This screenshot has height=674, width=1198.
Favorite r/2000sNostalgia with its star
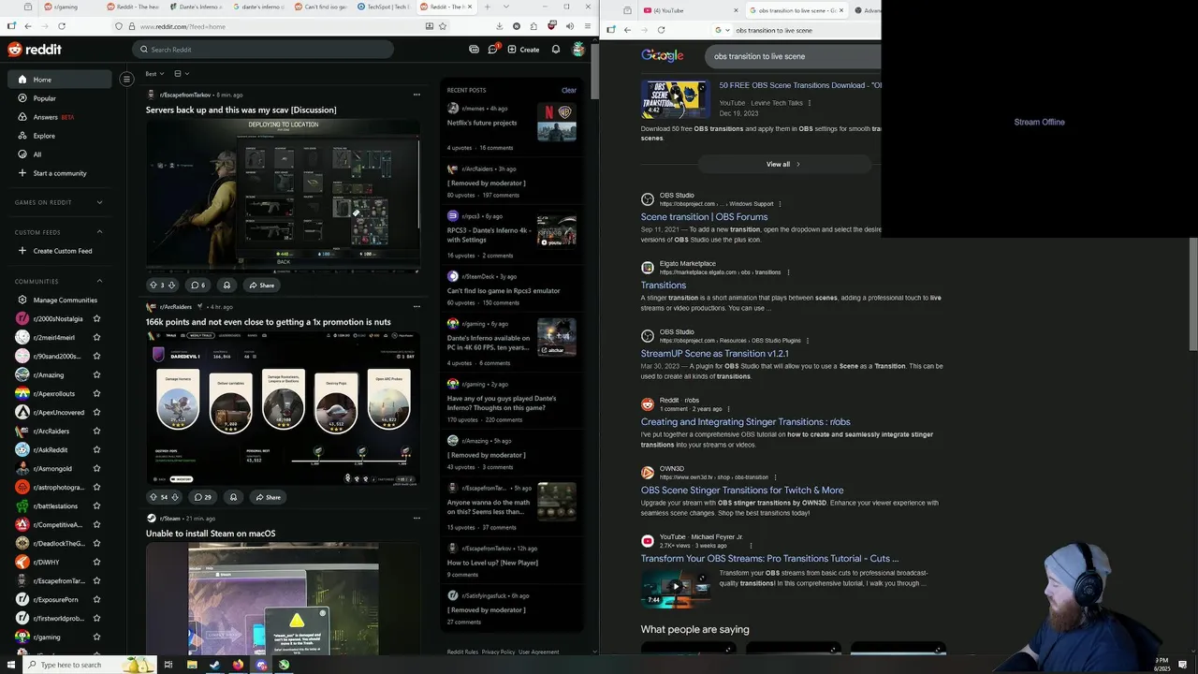click(96, 318)
